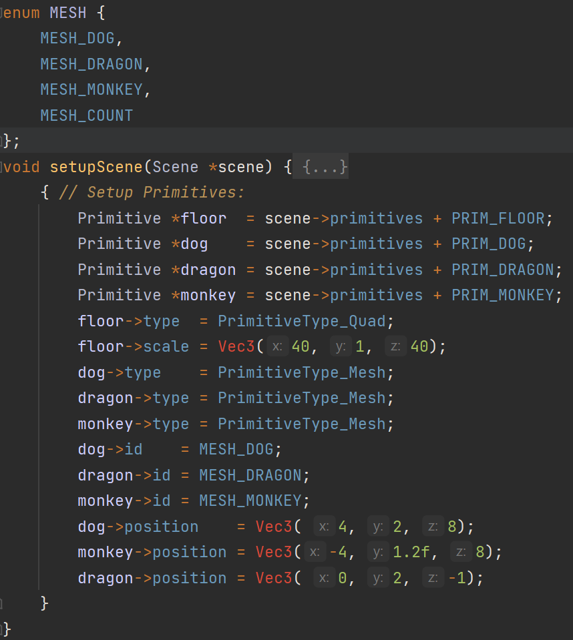Click the x: hint on dog->position line

click(x=325, y=527)
